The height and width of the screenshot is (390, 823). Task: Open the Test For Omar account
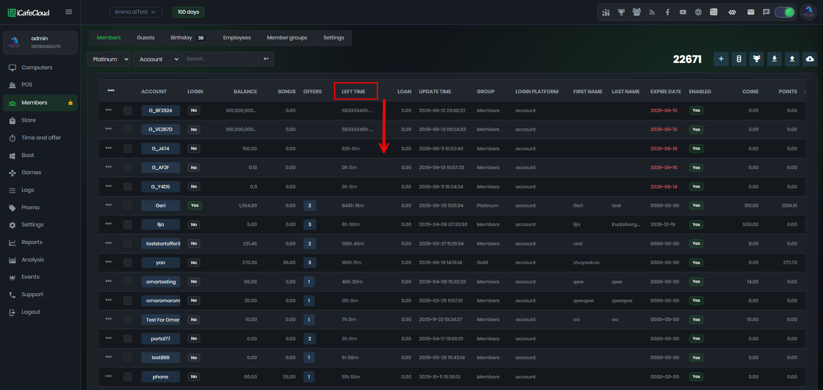pyautogui.click(x=161, y=320)
